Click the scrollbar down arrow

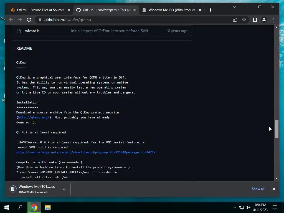277,179
